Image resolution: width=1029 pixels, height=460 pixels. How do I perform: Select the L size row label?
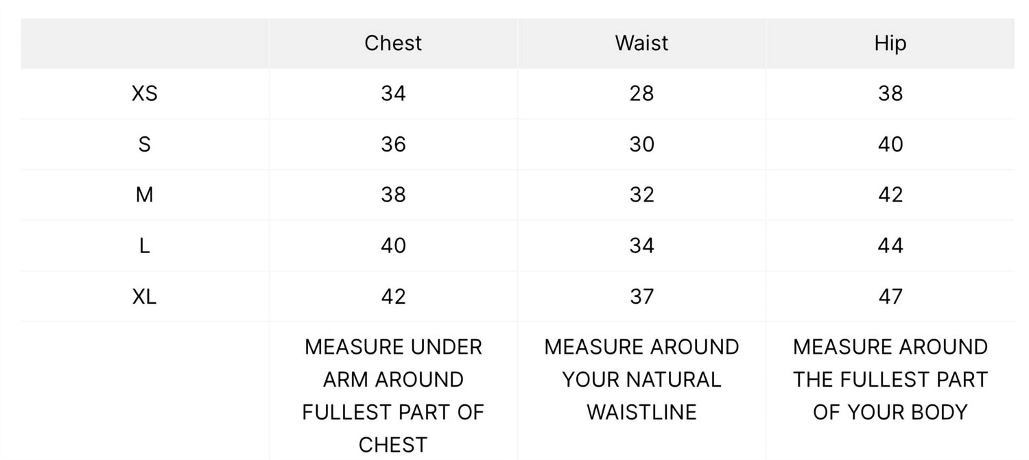tap(144, 245)
